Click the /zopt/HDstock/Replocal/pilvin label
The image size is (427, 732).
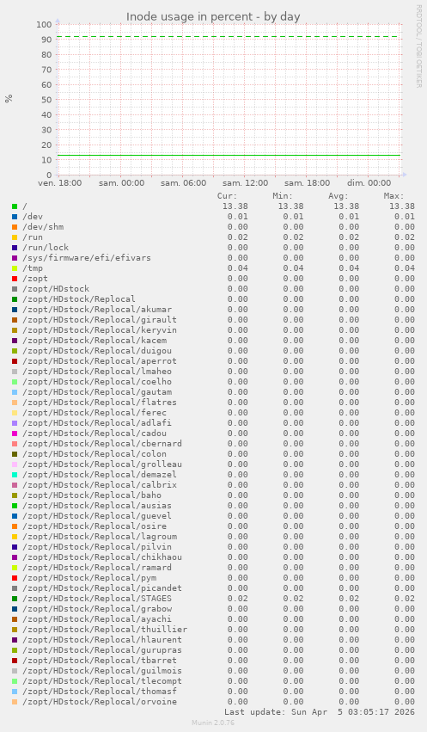(97, 547)
